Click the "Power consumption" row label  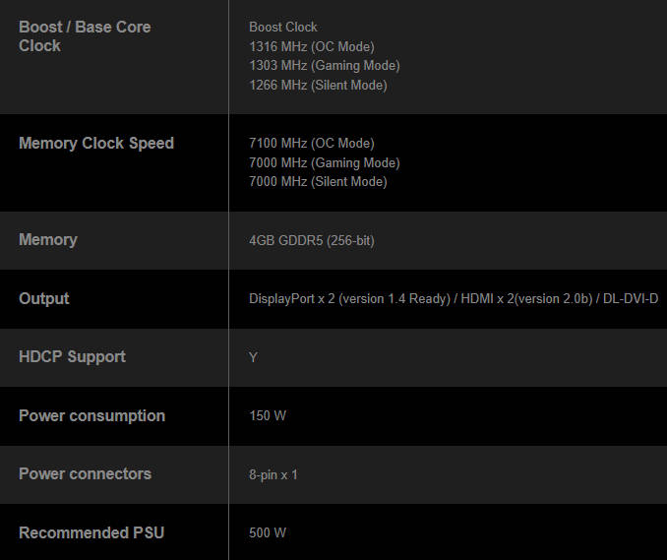tap(91, 415)
